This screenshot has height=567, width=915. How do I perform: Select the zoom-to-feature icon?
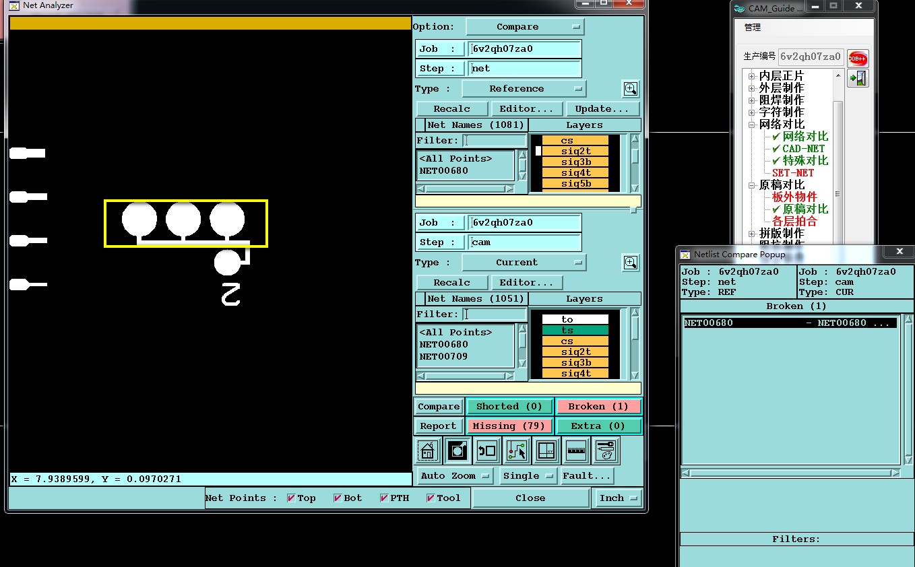click(458, 451)
